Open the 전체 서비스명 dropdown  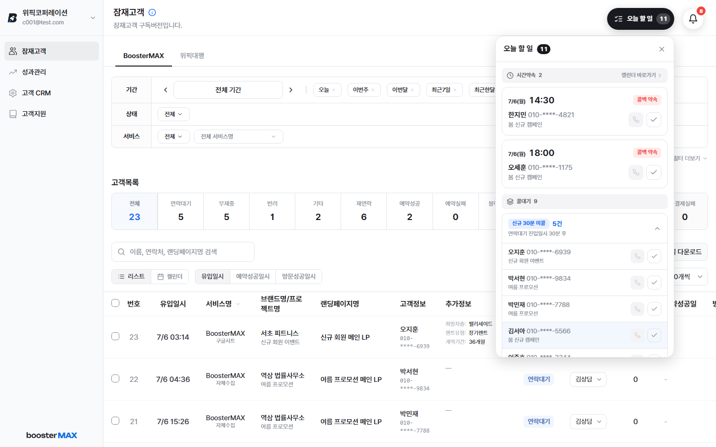(238, 137)
